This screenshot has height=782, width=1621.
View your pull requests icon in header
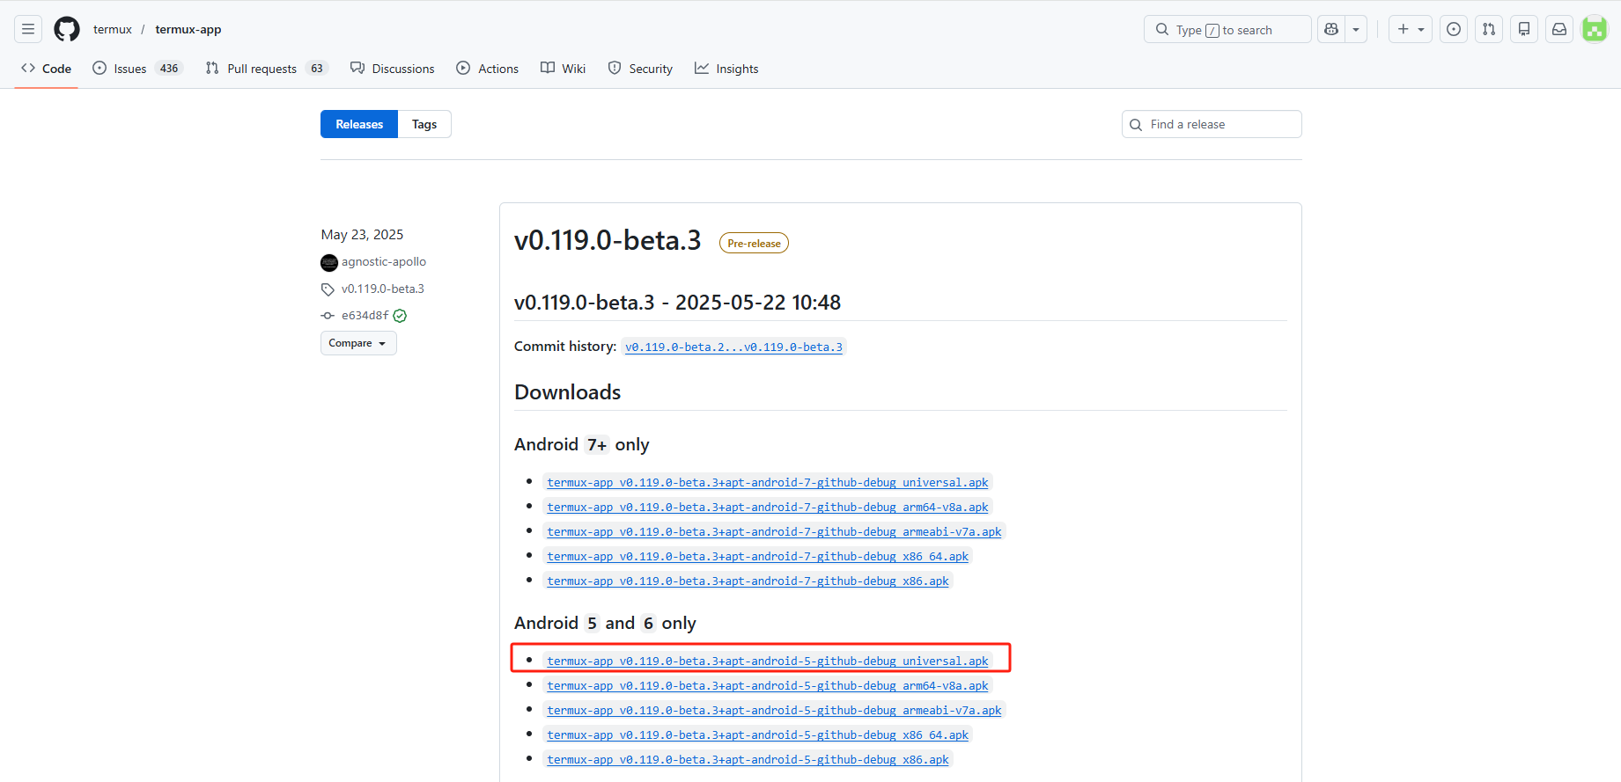(1489, 29)
